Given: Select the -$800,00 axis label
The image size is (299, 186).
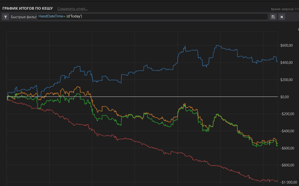Looking at the screenshot, I should point(287,165).
